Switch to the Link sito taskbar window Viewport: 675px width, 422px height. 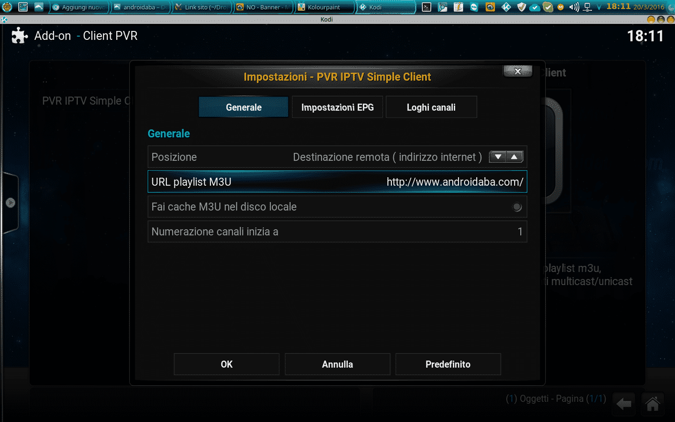click(x=202, y=8)
